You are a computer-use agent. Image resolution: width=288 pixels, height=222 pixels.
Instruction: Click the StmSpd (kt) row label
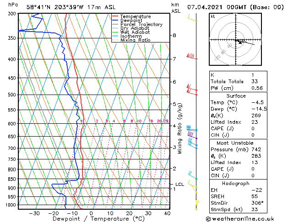227,210
